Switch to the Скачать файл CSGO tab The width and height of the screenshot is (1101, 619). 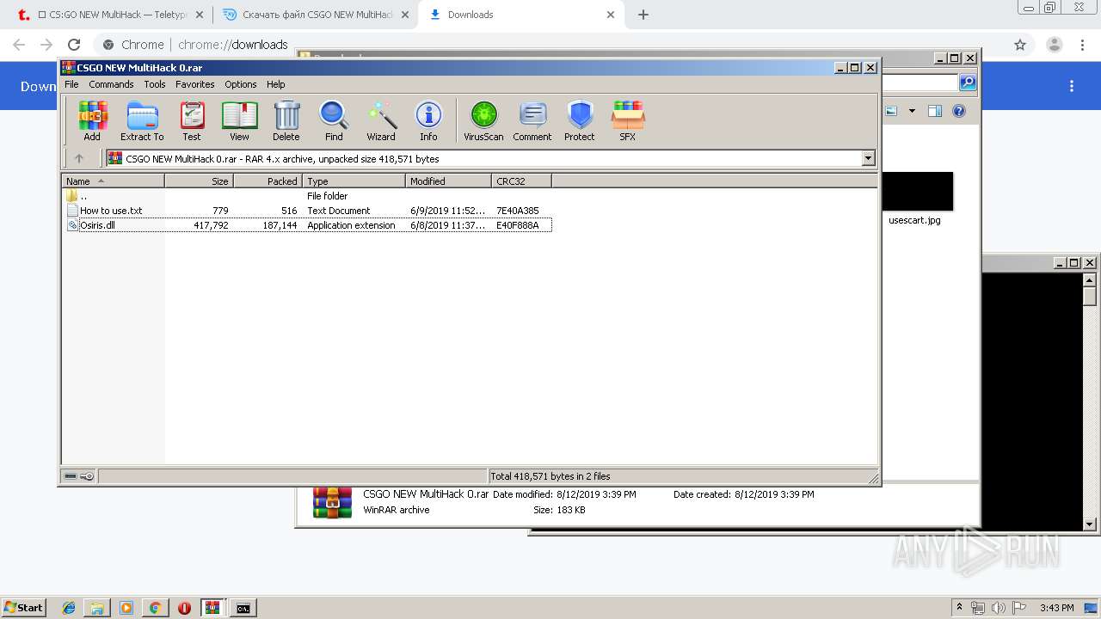click(314, 15)
